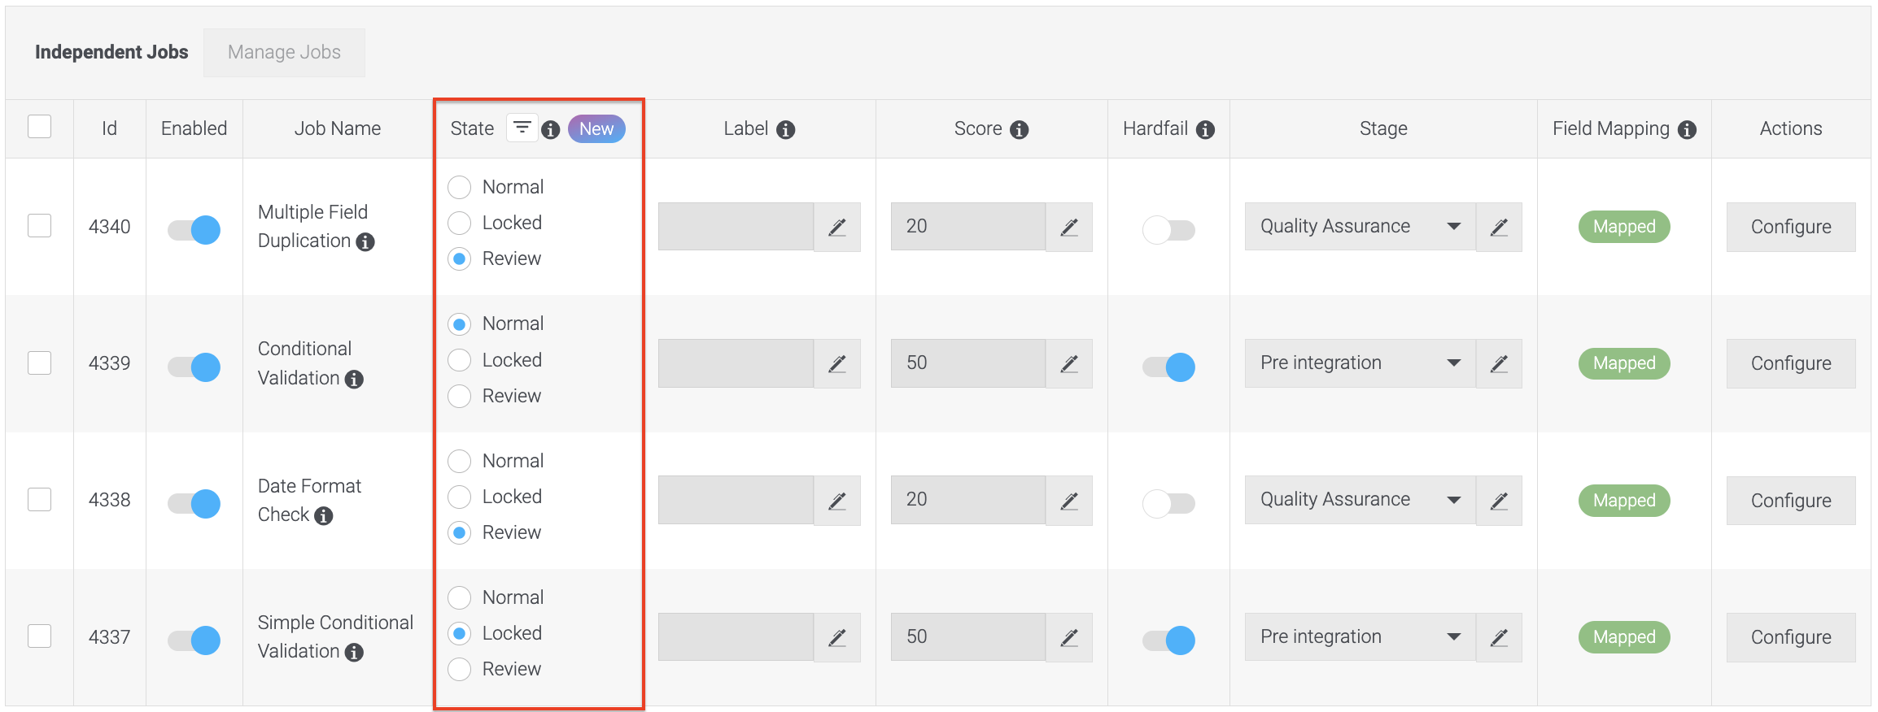Select Normal state for job 4337
The height and width of the screenshot is (712, 1878).
(x=460, y=598)
